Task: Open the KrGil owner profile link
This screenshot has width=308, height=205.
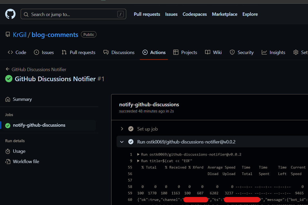Action: (x=20, y=35)
